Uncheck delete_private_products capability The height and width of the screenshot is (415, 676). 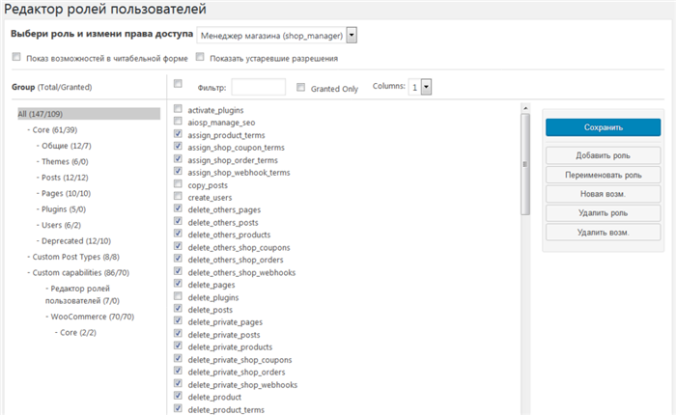178,346
